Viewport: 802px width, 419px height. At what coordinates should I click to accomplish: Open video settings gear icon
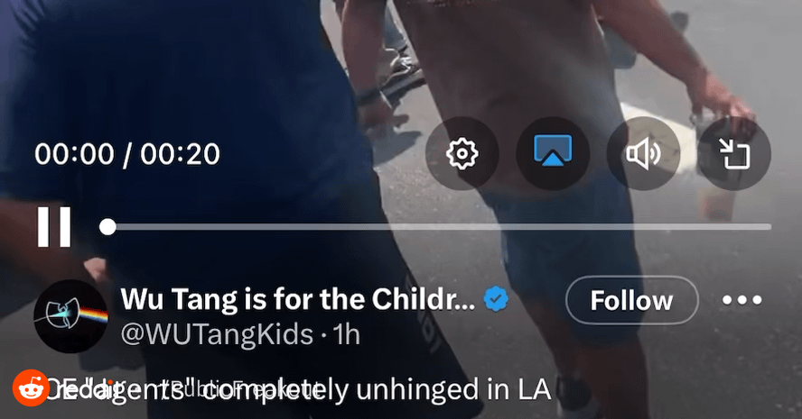[x=462, y=153]
